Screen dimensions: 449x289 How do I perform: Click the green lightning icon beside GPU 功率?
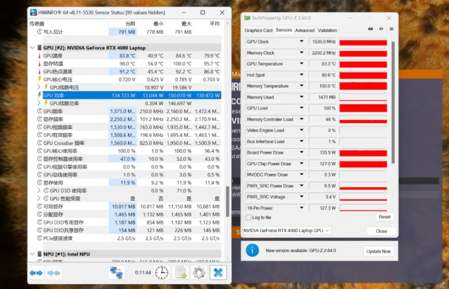(x=39, y=95)
